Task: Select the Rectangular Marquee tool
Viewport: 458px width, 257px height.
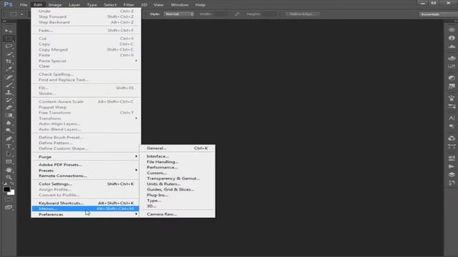Action: (x=9, y=39)
